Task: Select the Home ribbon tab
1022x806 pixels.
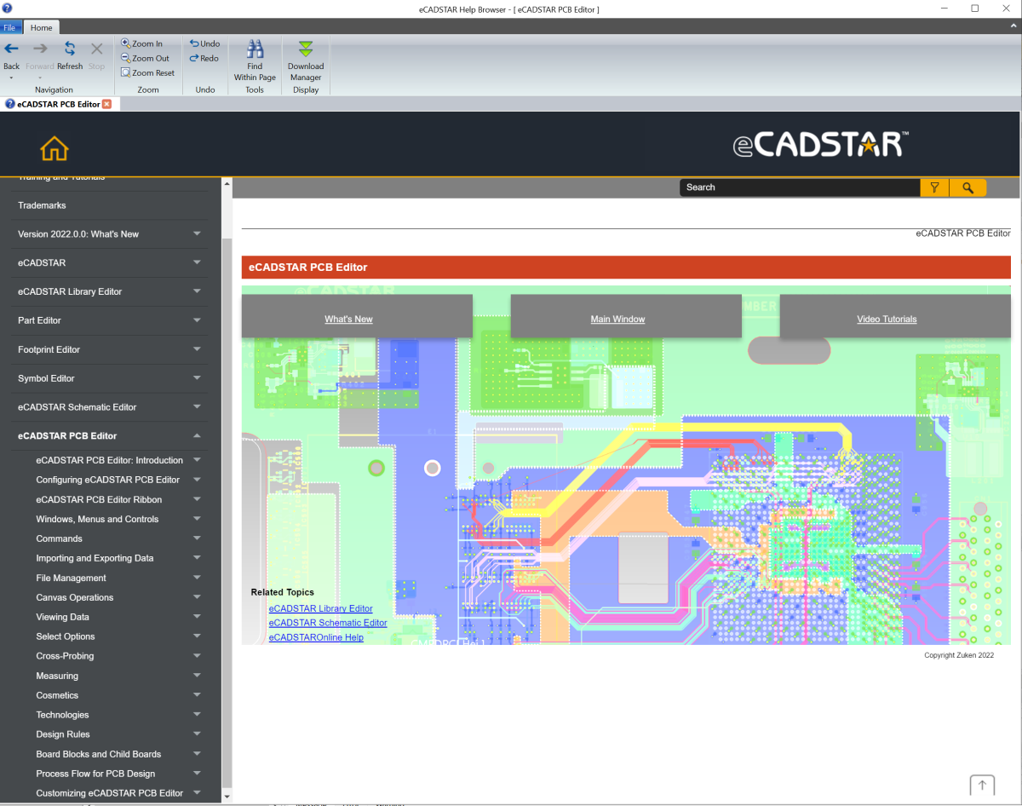Action: click(41, 27)
